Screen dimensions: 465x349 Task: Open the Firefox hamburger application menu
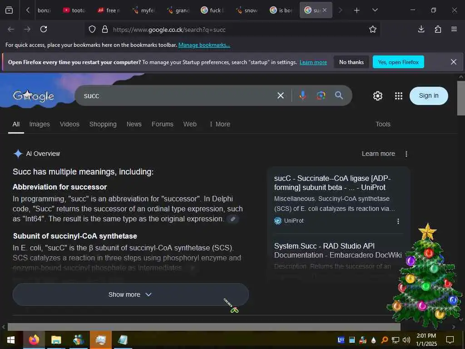[454, 29]
